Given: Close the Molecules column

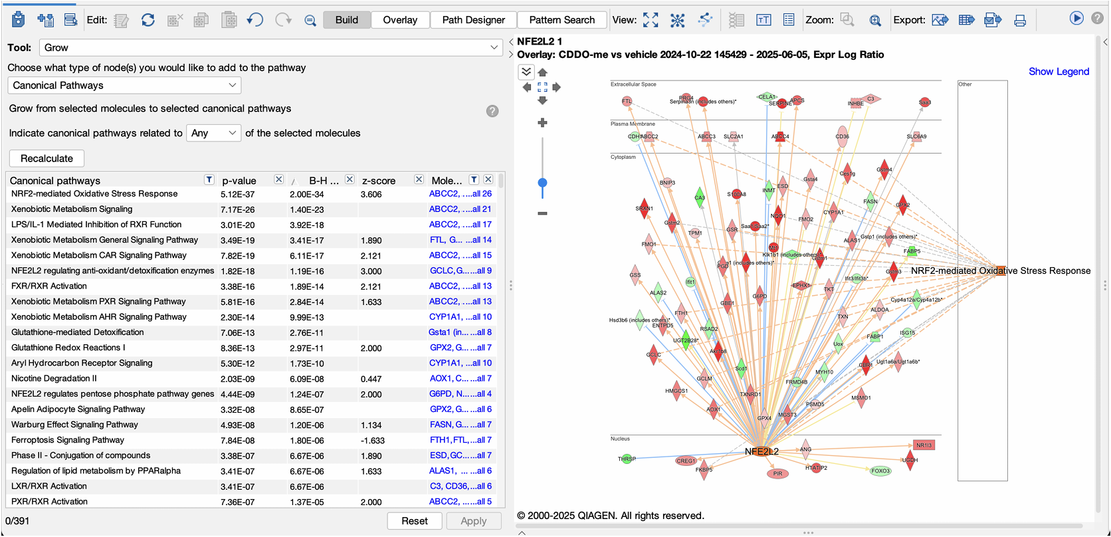Looking at the screenshot, I should tap(488, 179).
